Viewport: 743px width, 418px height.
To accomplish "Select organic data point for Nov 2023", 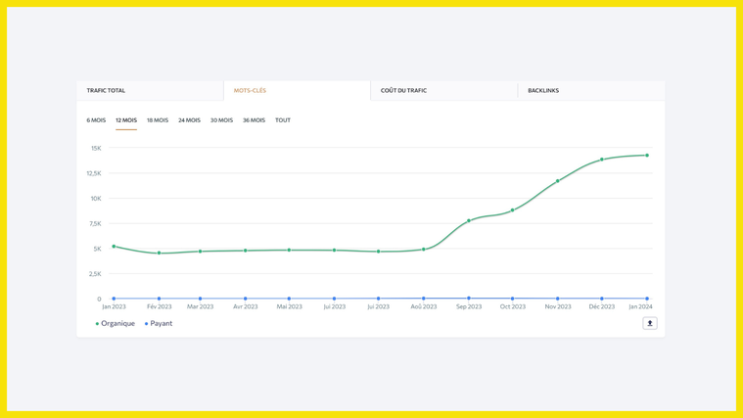I will click(x=558, y=181).
